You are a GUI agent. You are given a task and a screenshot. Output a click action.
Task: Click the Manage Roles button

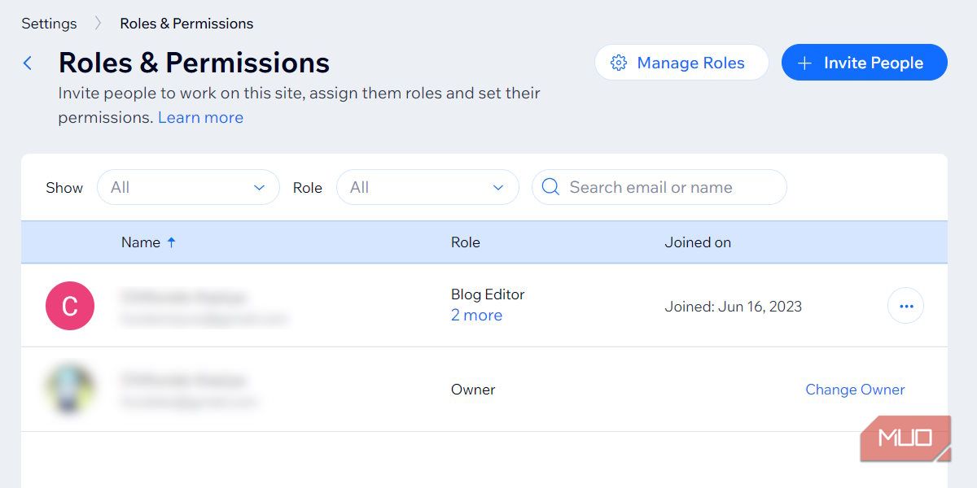(681, 62)
